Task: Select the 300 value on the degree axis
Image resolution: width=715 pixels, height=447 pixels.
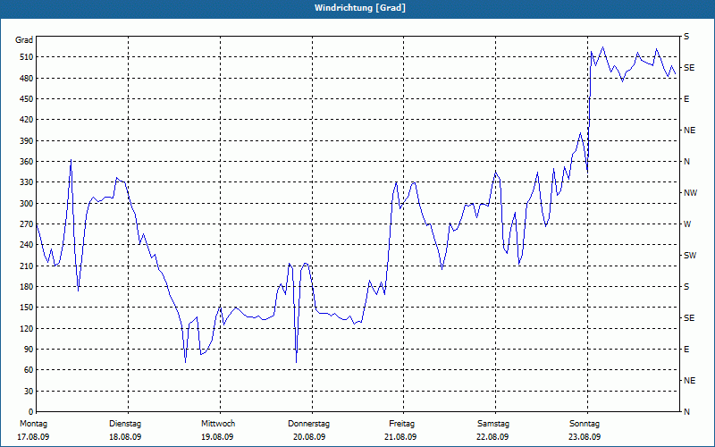Action: 27,204
